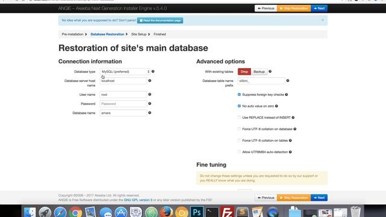Select Finished breadcrumb step

click(x=160, y=34)
